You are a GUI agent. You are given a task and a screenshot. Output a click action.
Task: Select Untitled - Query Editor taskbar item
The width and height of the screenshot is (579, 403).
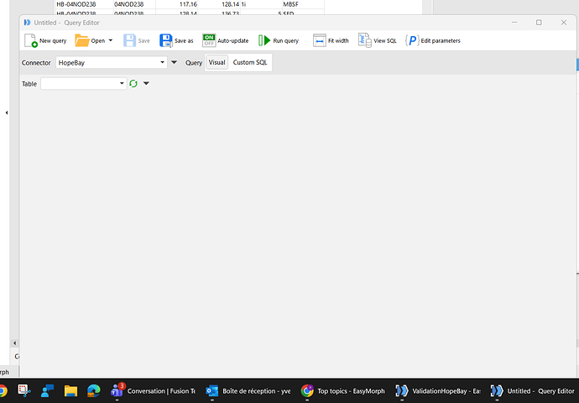[533, 390]
